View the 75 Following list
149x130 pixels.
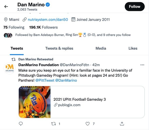pos(14,27)
